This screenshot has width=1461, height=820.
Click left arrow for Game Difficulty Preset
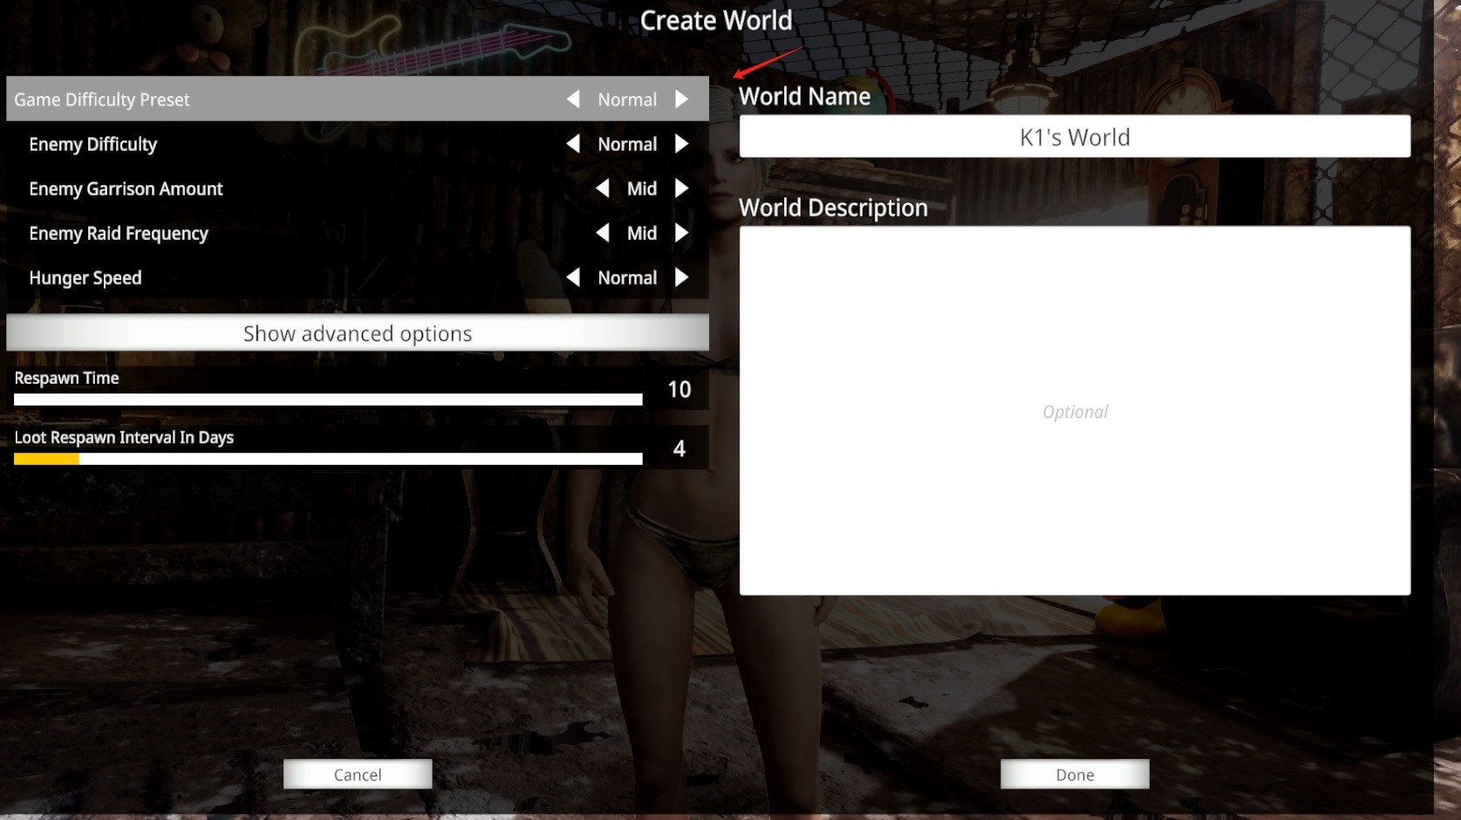(573, 99)
